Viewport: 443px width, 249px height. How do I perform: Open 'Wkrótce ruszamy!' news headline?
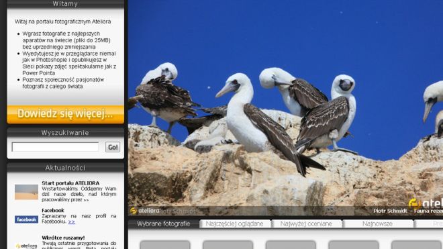[63, 238]
